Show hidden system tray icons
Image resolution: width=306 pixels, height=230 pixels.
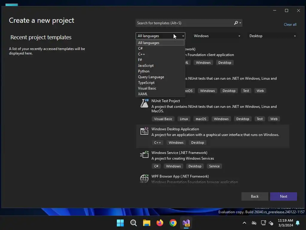[244, 223]
